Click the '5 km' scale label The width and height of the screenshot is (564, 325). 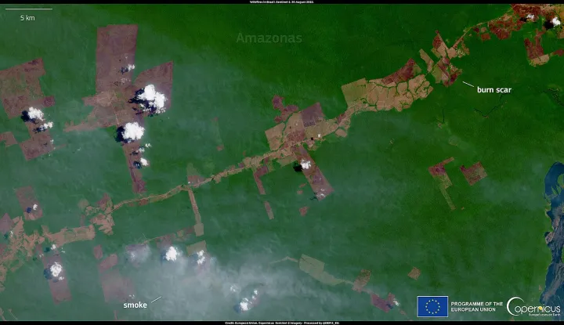click(27, 17)
